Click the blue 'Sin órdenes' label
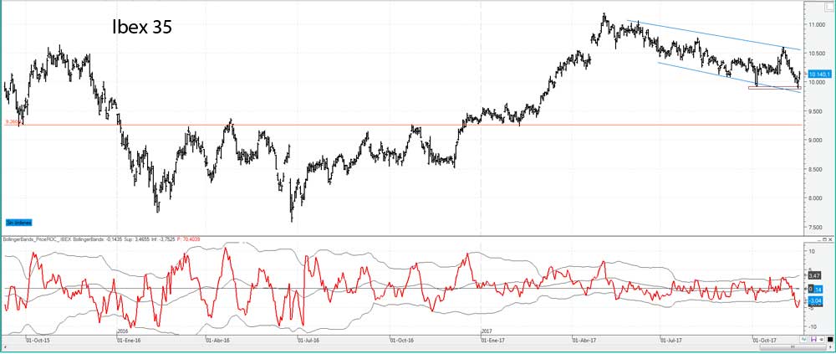The height and width of the screenshot is (354, 836). tap(18, 222)
